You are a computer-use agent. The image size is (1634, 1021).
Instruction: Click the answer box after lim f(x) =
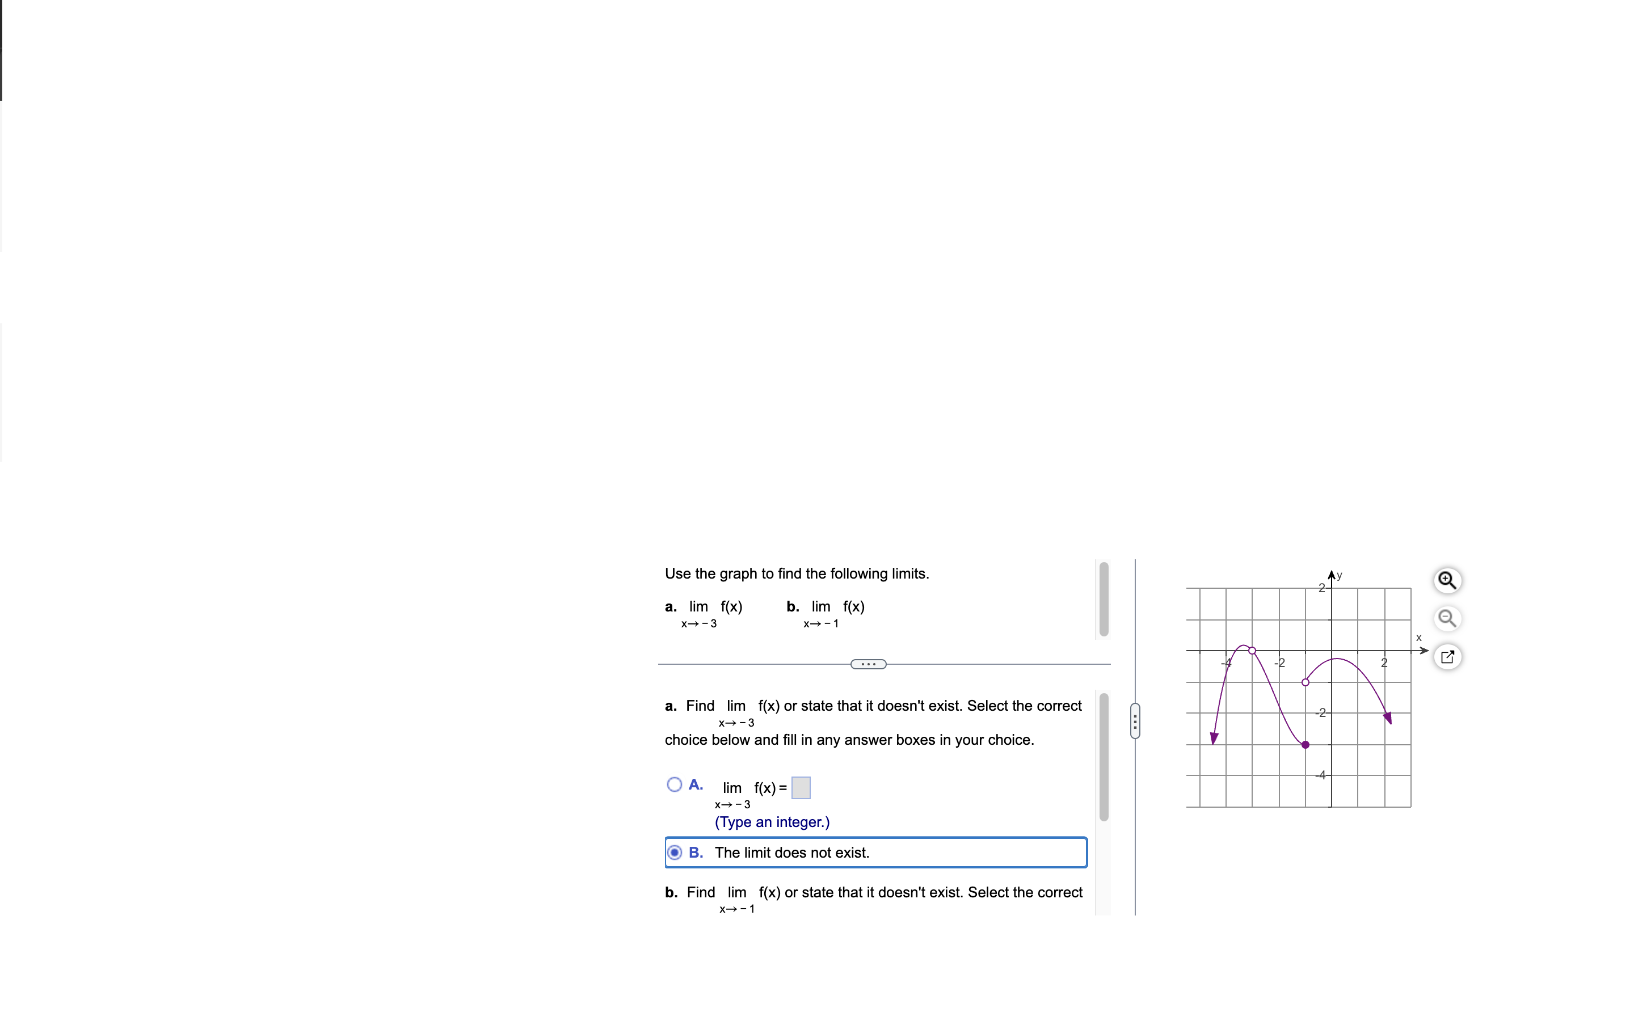point(800,787)
